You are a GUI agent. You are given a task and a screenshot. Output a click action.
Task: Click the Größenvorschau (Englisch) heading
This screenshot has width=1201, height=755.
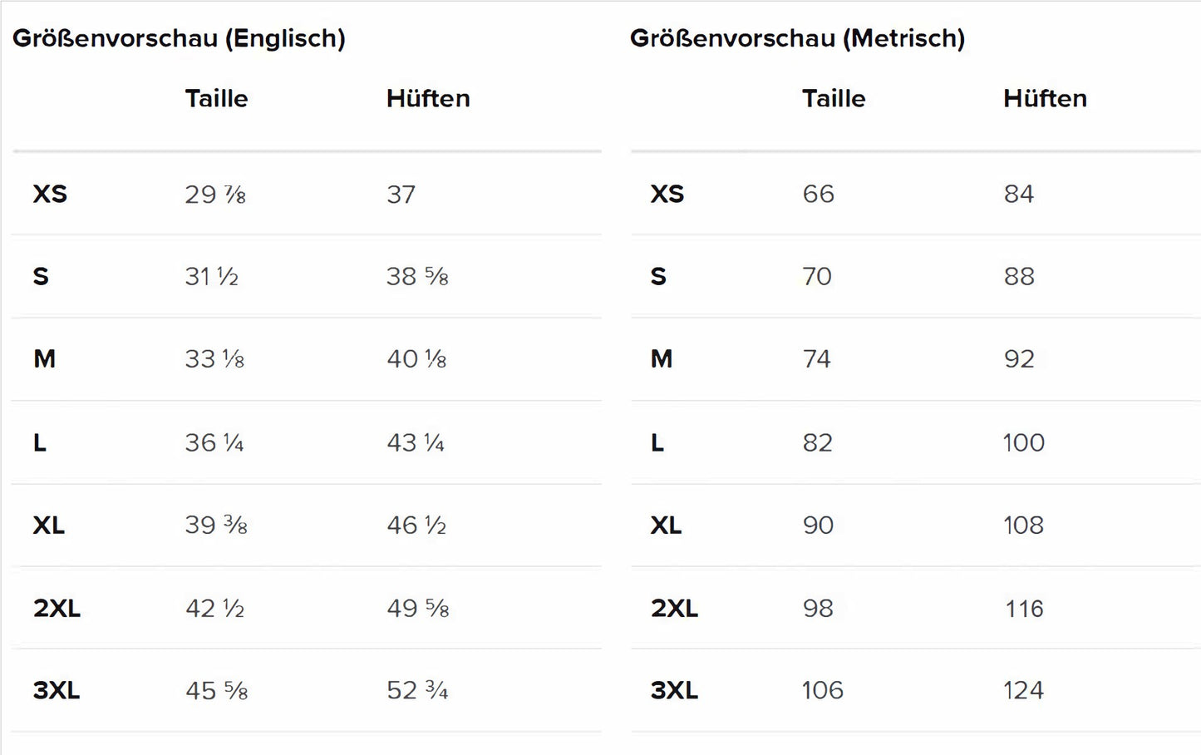point(179,38)
